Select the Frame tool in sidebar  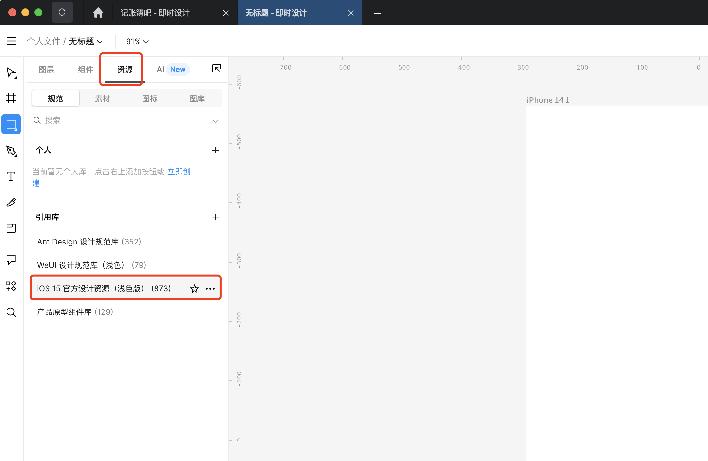tap(11, 98)
